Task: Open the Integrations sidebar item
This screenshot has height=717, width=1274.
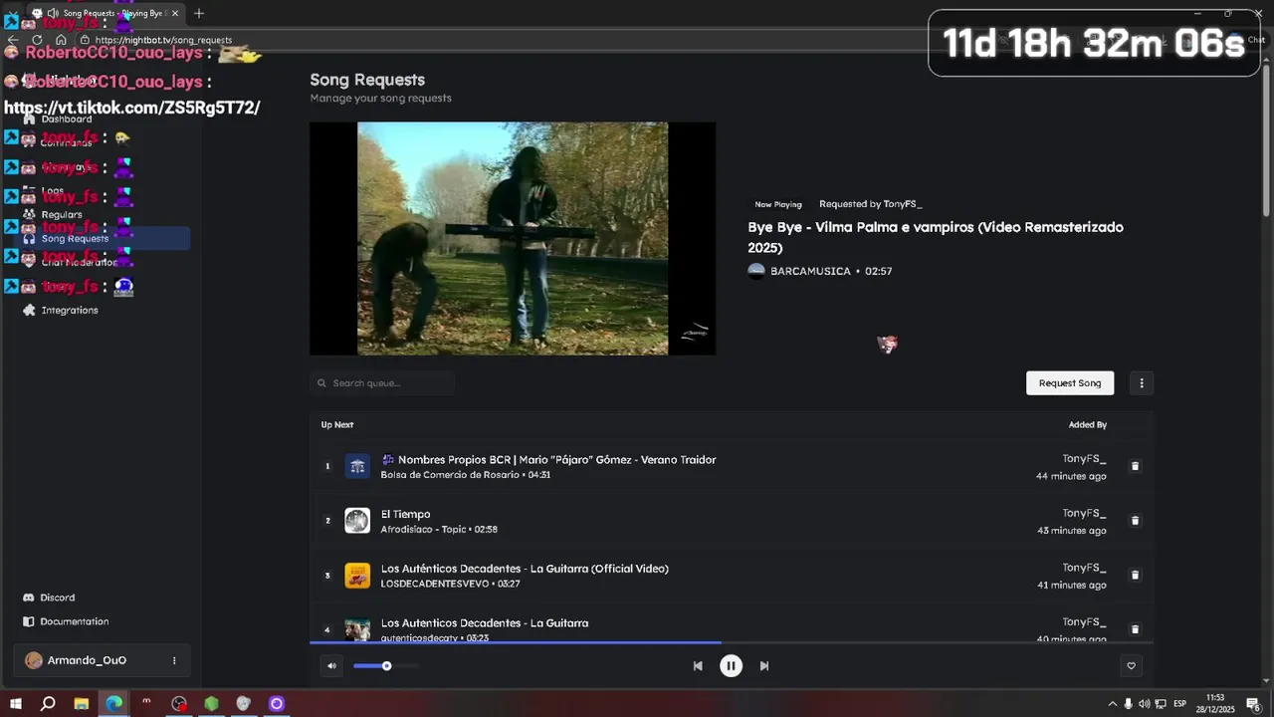Action: coord(70,310)
